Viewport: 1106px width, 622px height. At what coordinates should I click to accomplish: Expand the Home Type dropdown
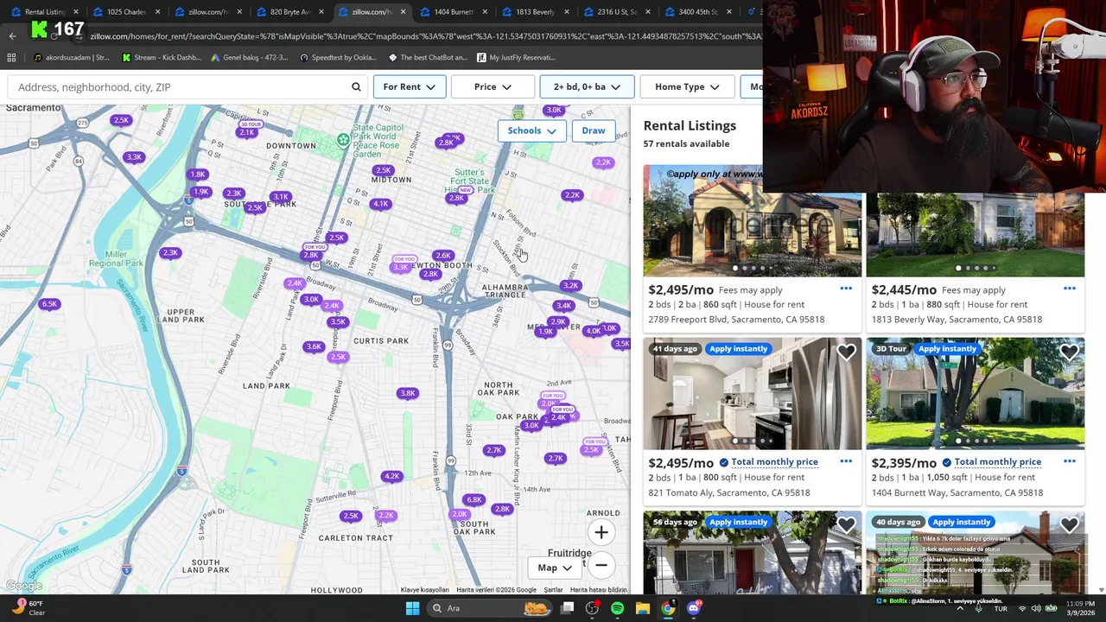click(x=687, y=87)
